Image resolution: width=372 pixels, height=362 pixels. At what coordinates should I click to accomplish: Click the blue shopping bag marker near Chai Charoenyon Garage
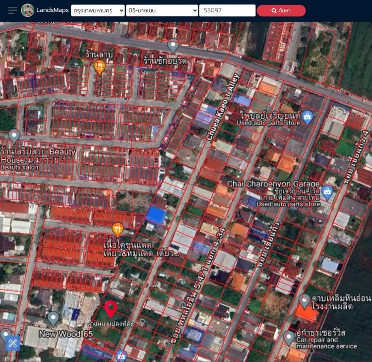point(327,191)
